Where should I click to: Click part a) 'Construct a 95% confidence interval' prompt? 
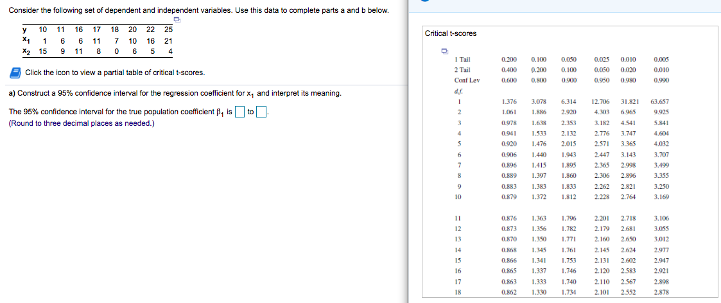[x=175, y=94]
